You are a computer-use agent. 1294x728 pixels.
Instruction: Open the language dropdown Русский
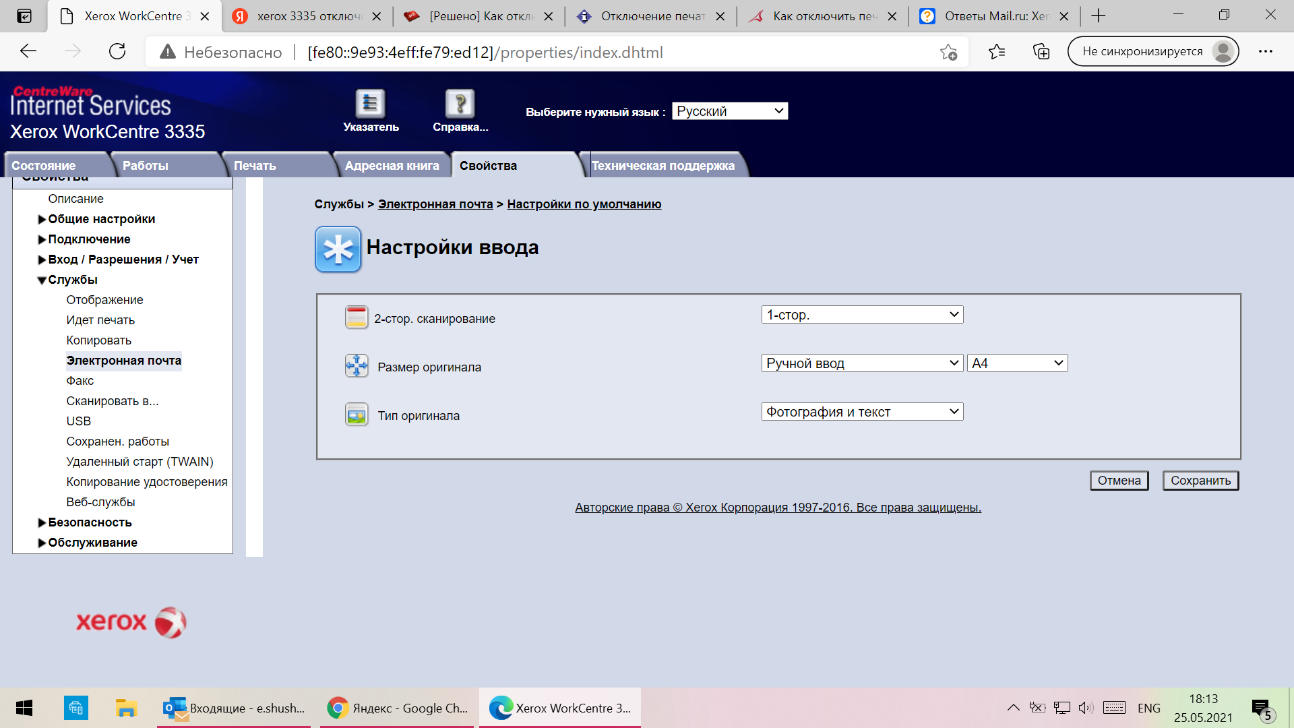click(730, 111)
